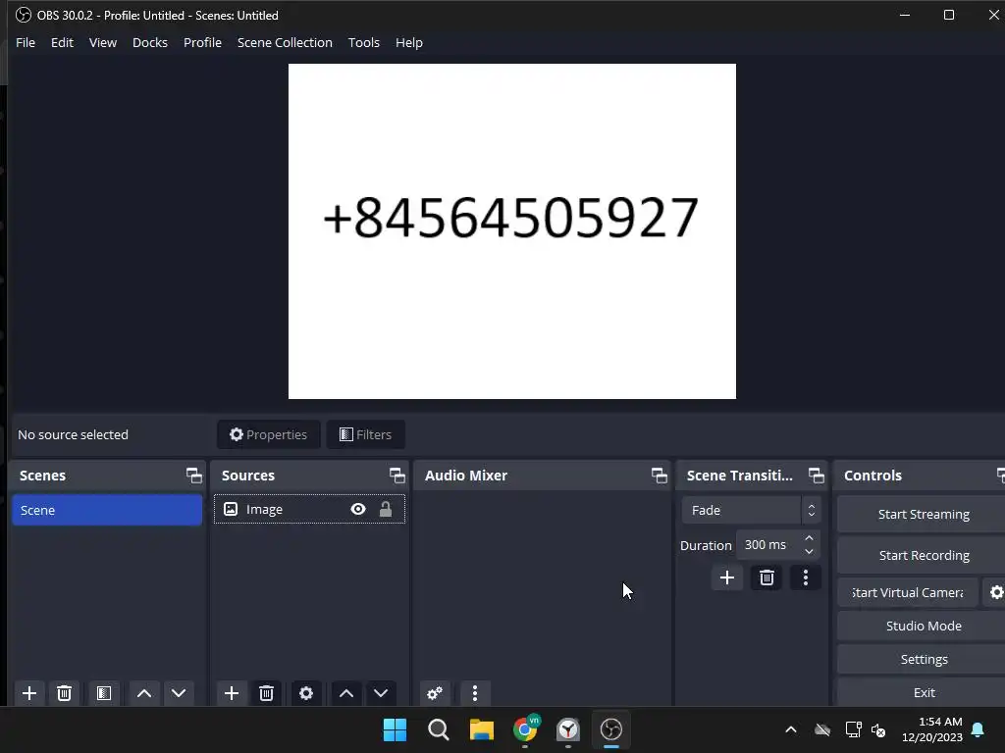Screen dimensions: 1005x753
Task: Move source up arrow in Sources dock
Action: pyautogui.click(x=346, y=693)
